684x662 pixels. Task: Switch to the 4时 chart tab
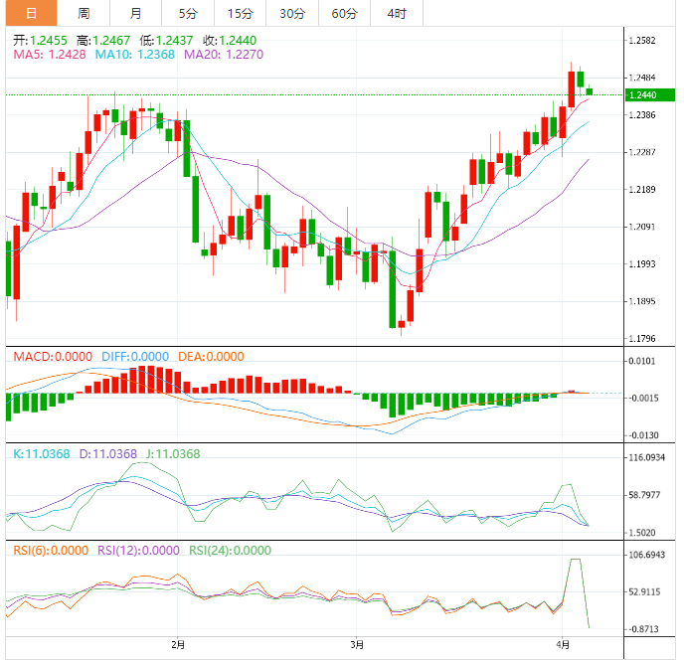(x=396, y=13)
